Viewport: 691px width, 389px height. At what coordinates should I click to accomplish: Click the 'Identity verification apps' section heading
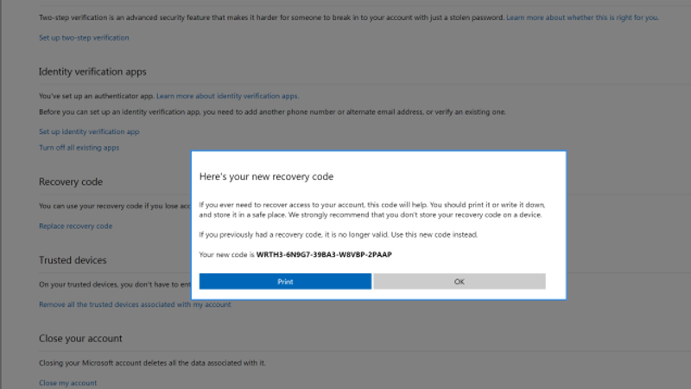92,71
